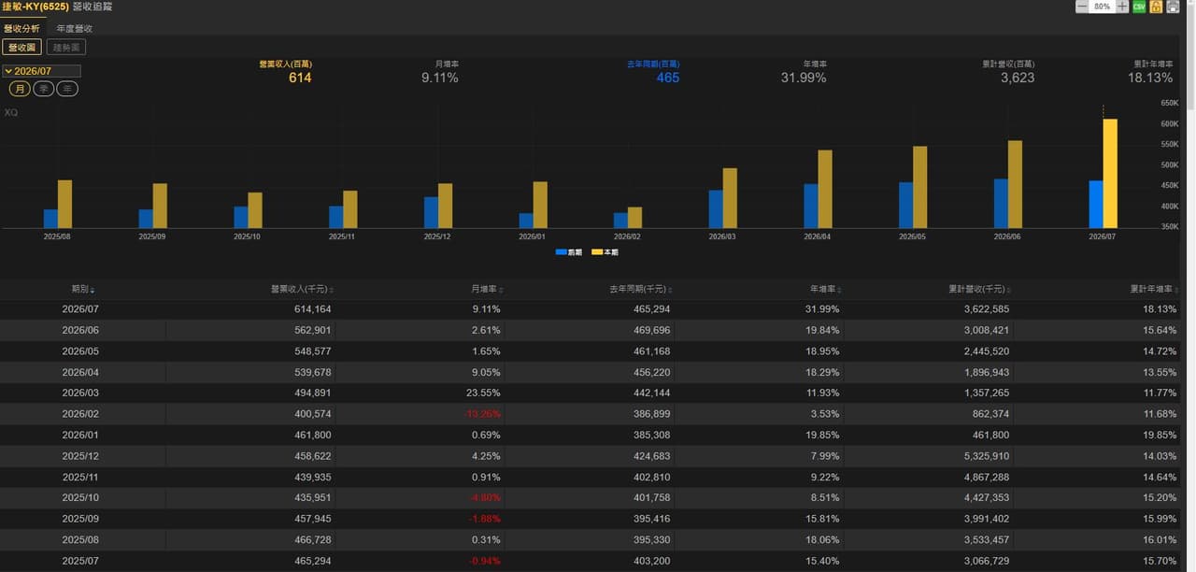Click the 2026/05 period cell in table
This screenshot has width=1196, height=572.
pyautogui.click(x=80, y=351)
